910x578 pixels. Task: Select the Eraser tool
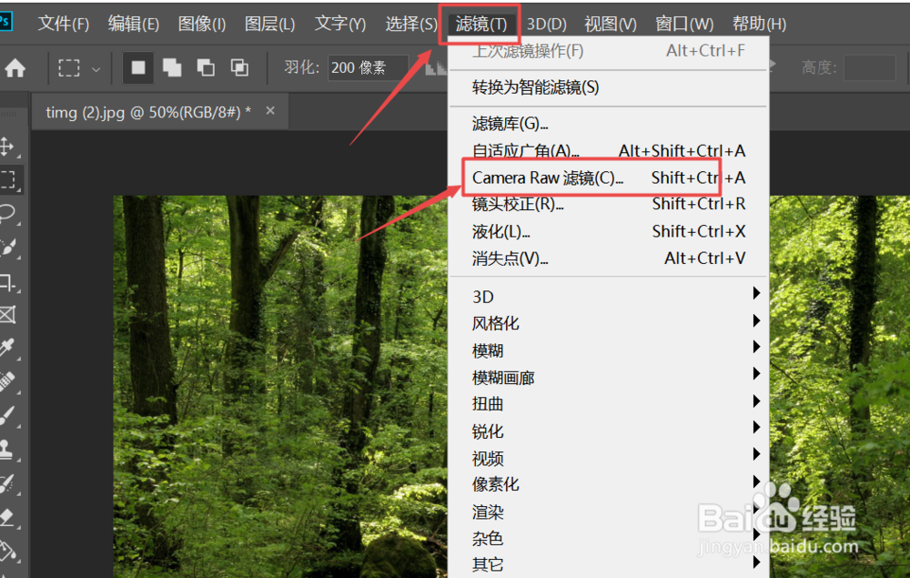coord(7,517)
